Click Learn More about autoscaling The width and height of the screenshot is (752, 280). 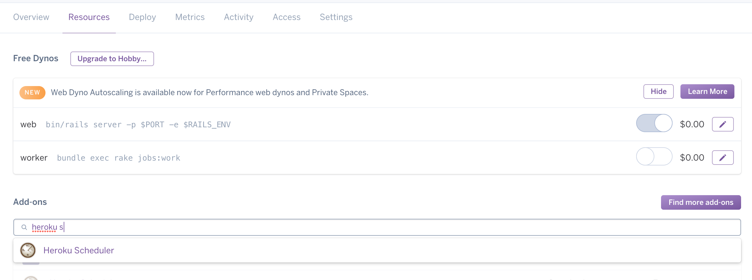[707, 92]
